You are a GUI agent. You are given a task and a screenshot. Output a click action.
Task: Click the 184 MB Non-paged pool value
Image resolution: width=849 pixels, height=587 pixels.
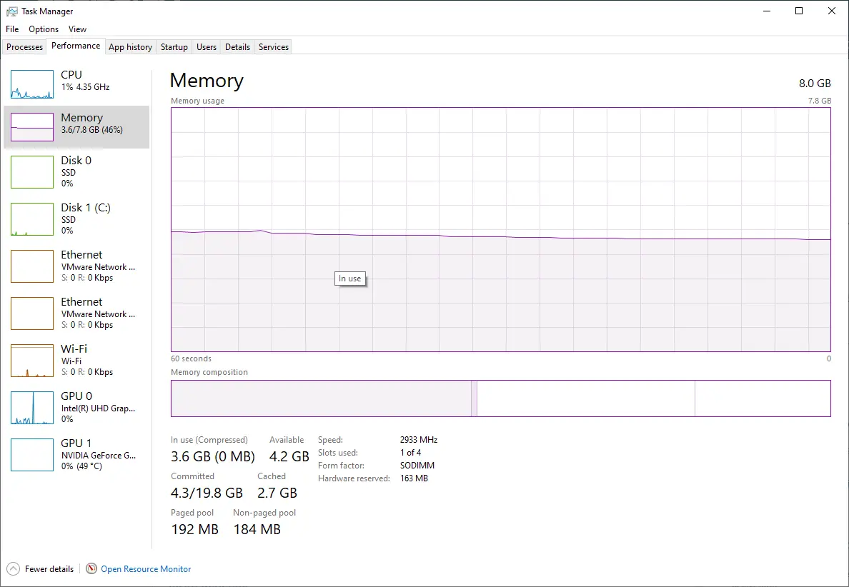(x=257, y=529)
